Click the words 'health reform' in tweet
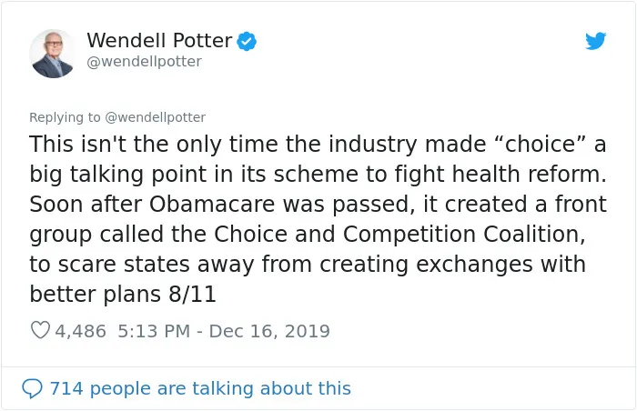The height and width of the screenshot is (411, 637). [529, 175]
